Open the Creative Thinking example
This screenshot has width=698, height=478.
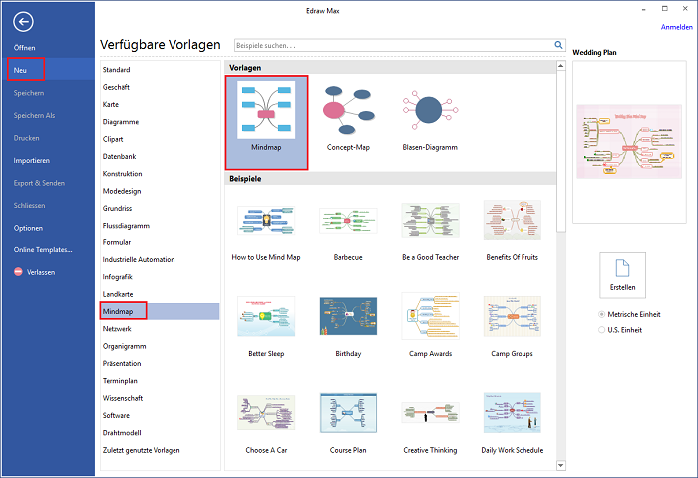coord(430,413)
